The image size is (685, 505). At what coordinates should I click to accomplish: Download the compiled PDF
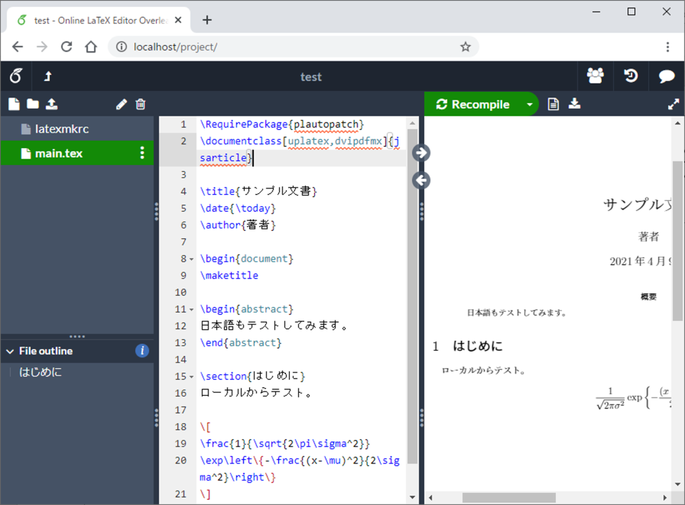tap(575, 104)
